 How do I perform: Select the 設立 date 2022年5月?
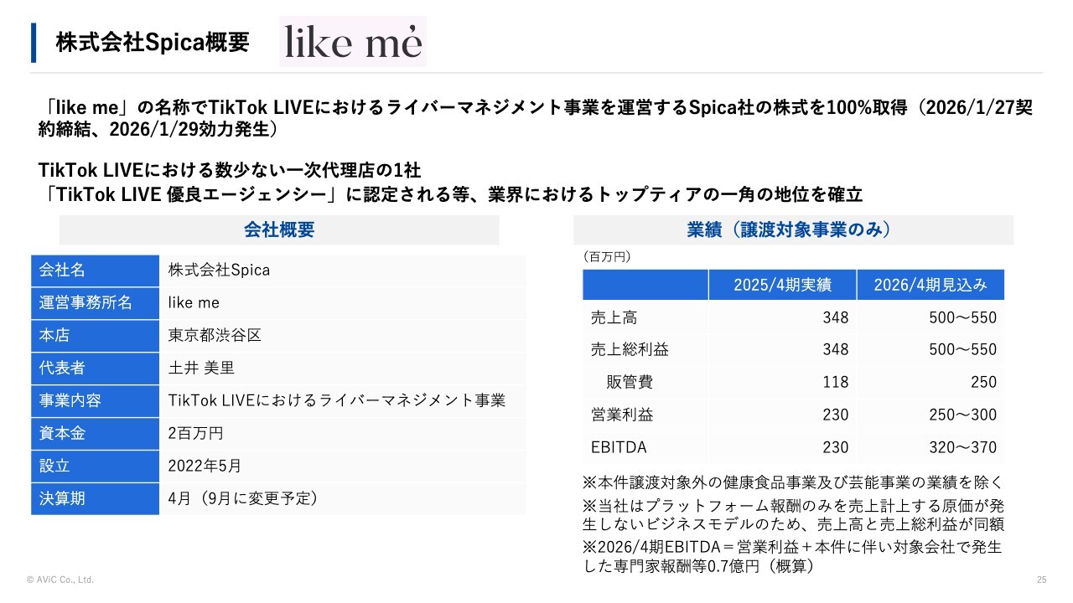pos(205,466)
